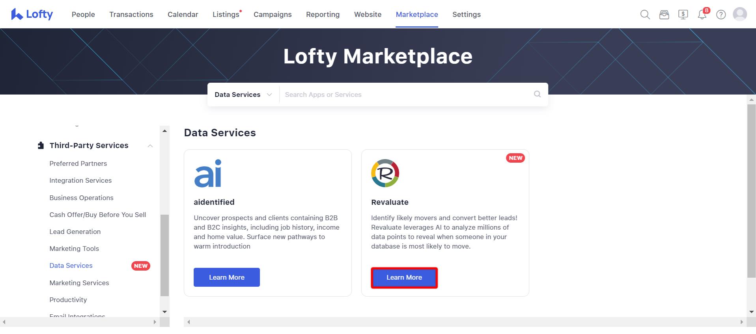756x334 pixels.
Task: Open the billing dollar icon
Action: click(683, 15)
